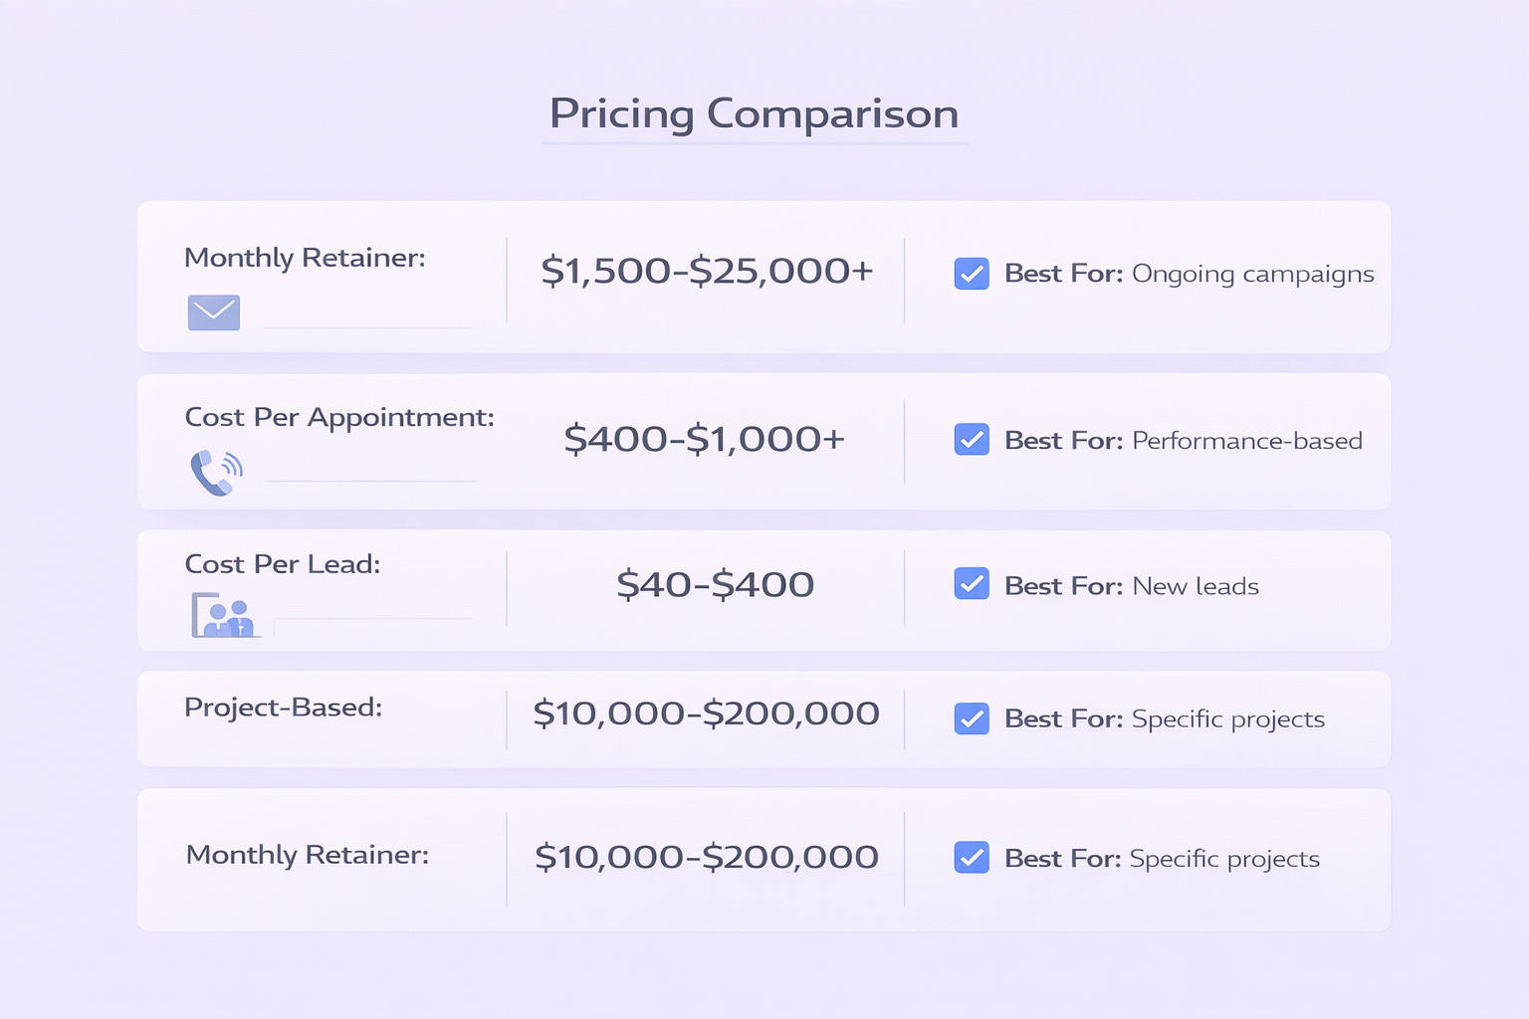The width and height of the screenshot is (1529, 1019).
Task: Click the Project-Based label
Action: [x=284, y=708]
